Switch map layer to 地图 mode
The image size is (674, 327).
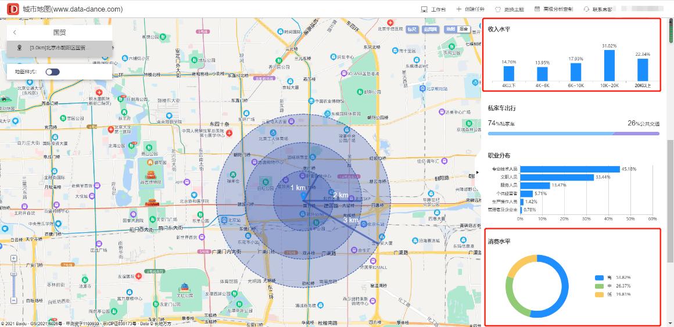(450, 29)
